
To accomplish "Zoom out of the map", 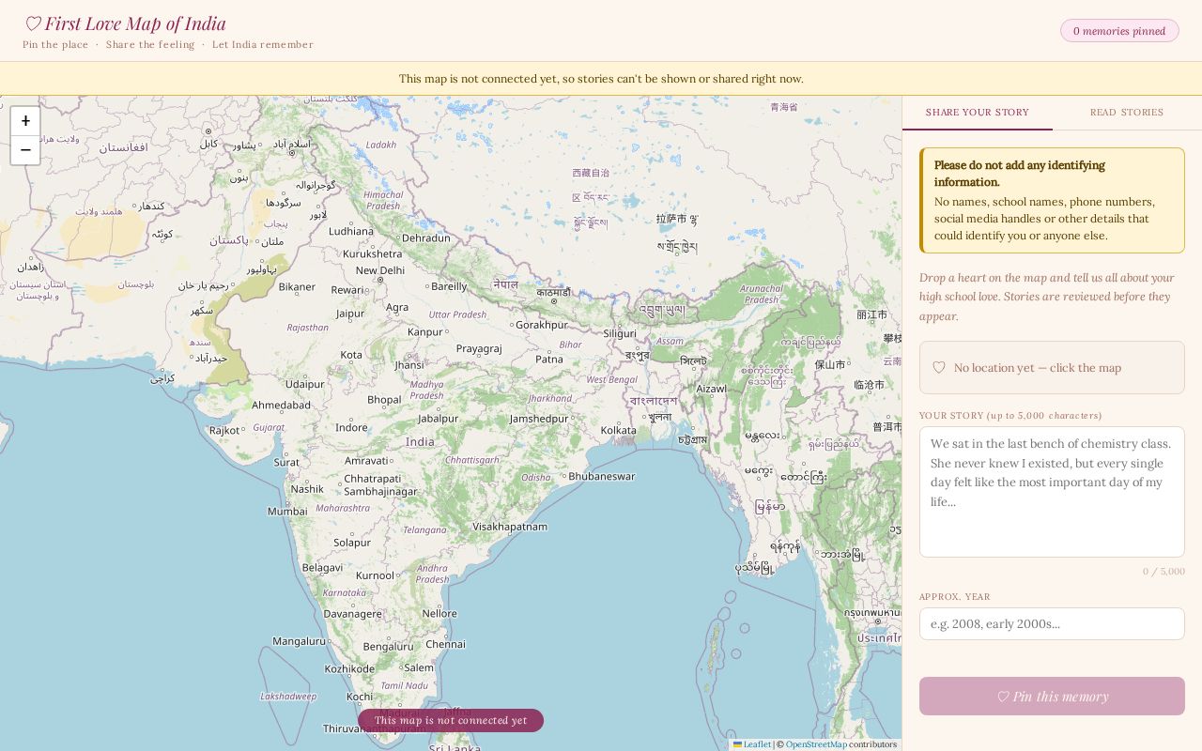I will [x=25, y=150].
